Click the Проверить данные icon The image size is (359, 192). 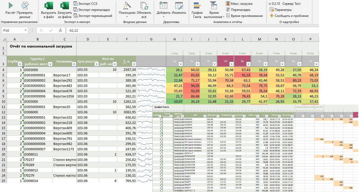25,6
